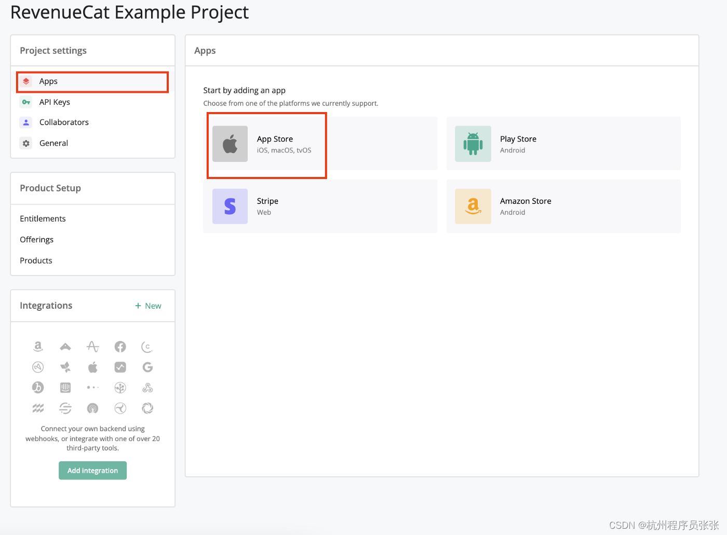Image resolution: width=727 pixels, height=535 pixels.
Task: Click the Facebook integration icon
Action: (120, 347)
